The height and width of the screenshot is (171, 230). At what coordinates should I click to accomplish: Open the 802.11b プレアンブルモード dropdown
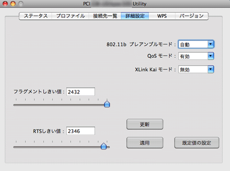pos(196,44)
